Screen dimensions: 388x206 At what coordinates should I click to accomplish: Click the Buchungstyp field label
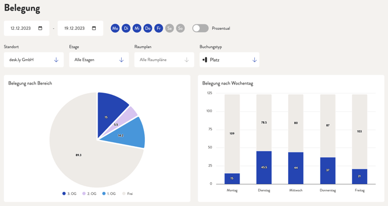[x=210, y=46]
